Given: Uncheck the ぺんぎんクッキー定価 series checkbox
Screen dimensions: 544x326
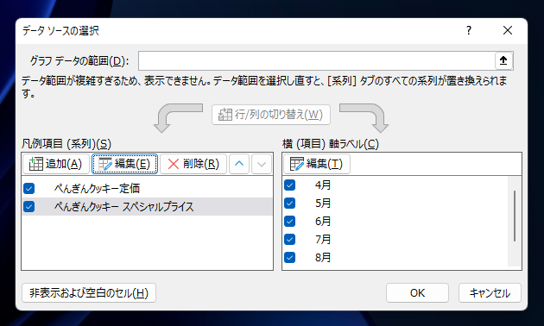Looking at the screenshot, I should coord(29,189).
